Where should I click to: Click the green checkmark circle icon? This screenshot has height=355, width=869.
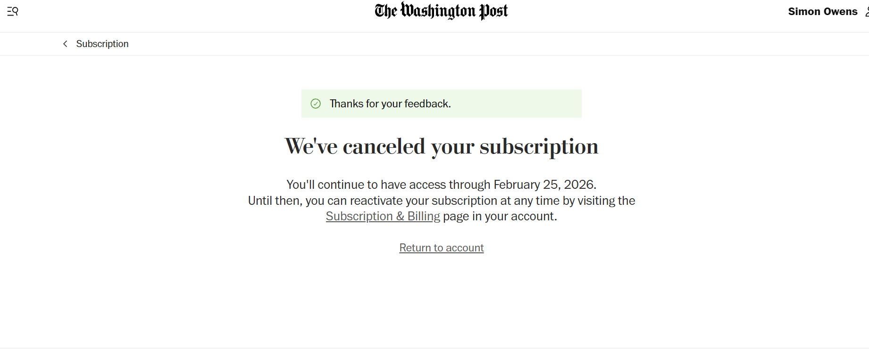tap(316, 104)
